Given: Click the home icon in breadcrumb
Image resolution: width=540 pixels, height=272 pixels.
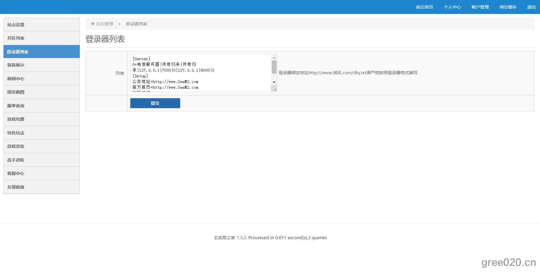Looking at the screenshot, I should pyautogui.click(x=93, y=24).
